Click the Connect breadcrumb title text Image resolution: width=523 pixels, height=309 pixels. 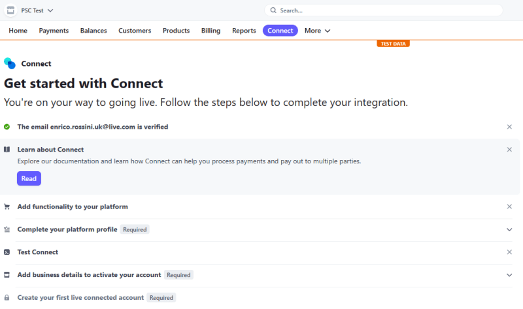[36, 63]
